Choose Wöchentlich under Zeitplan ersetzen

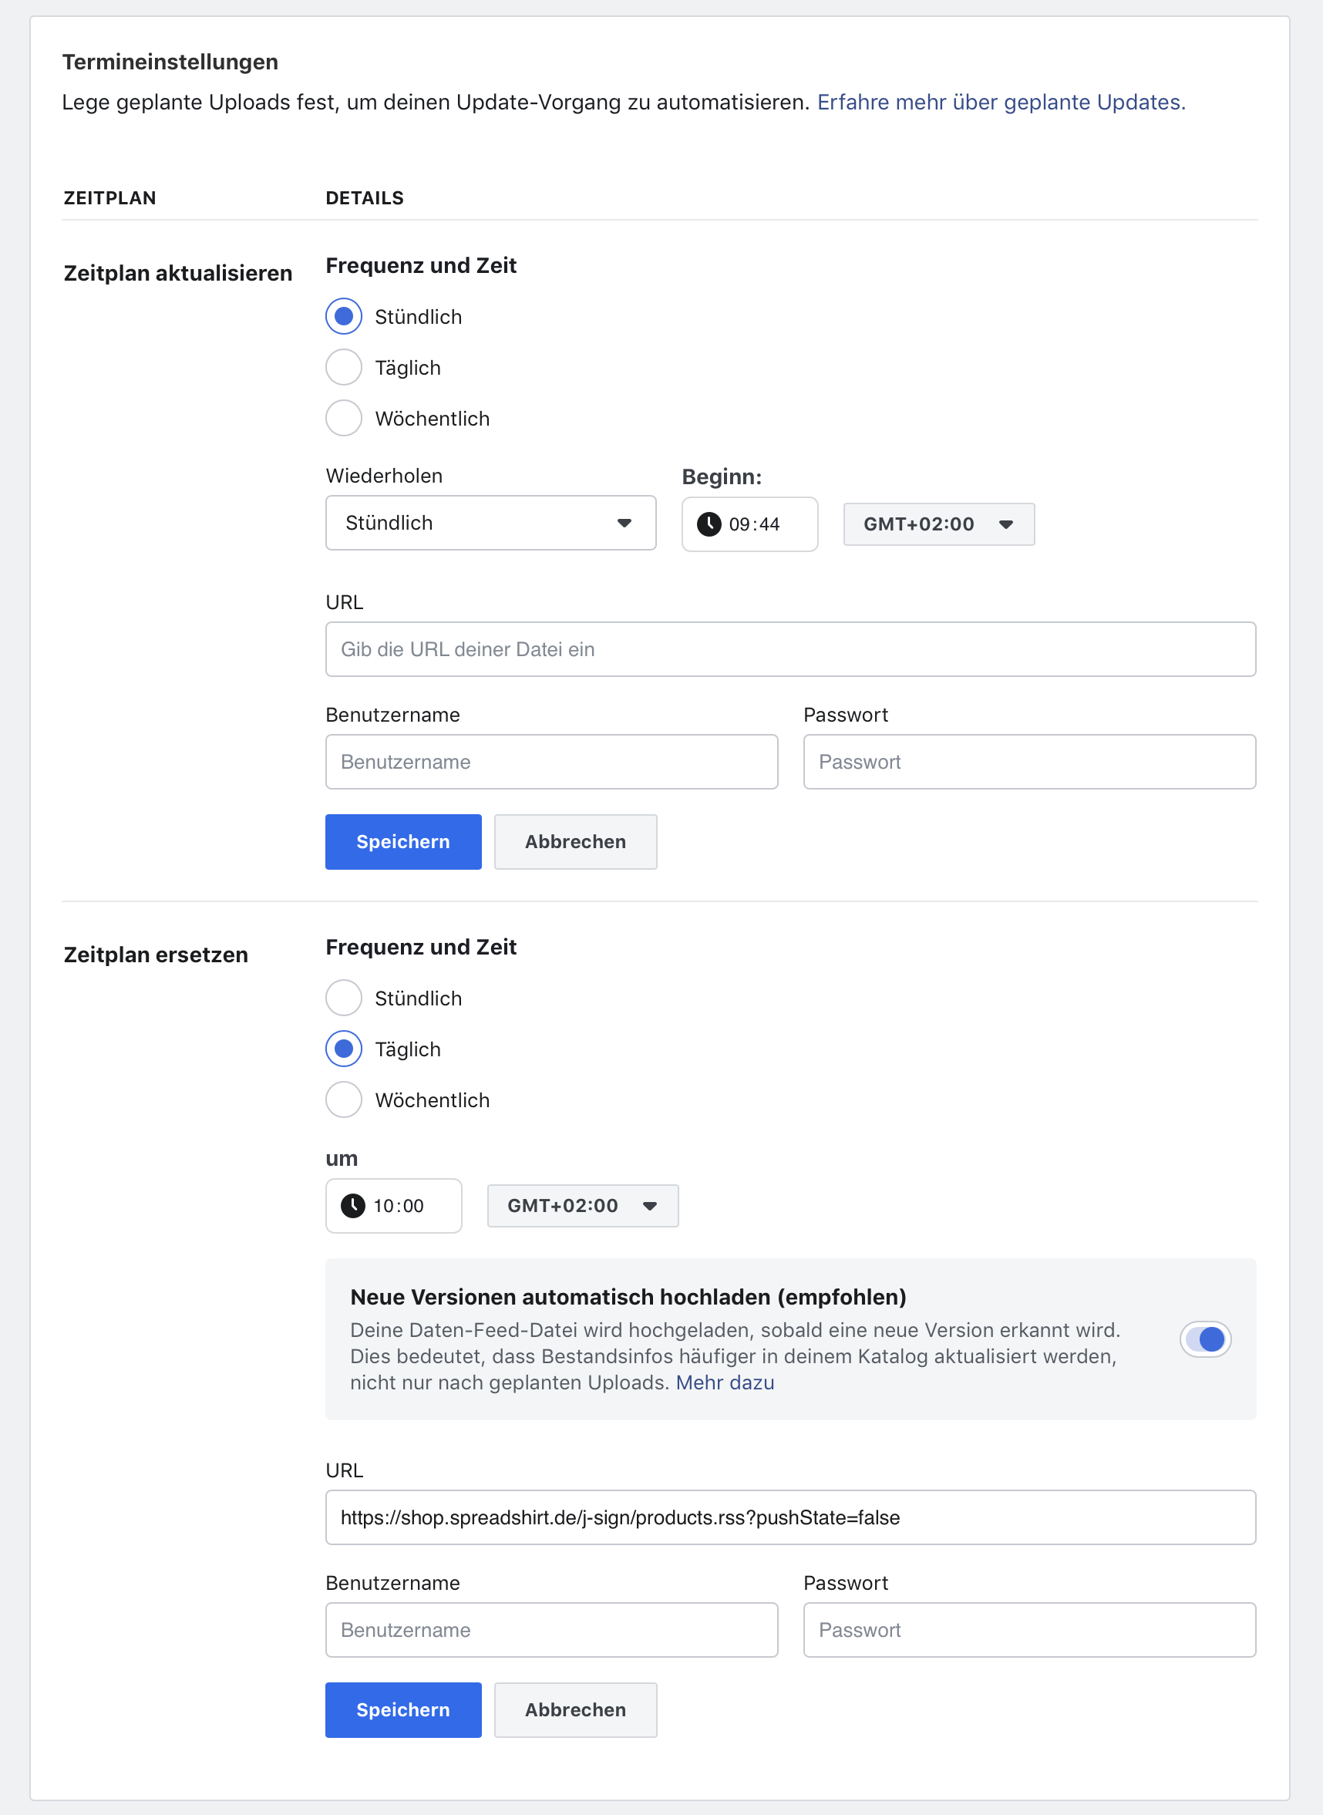click(344, 1099)
